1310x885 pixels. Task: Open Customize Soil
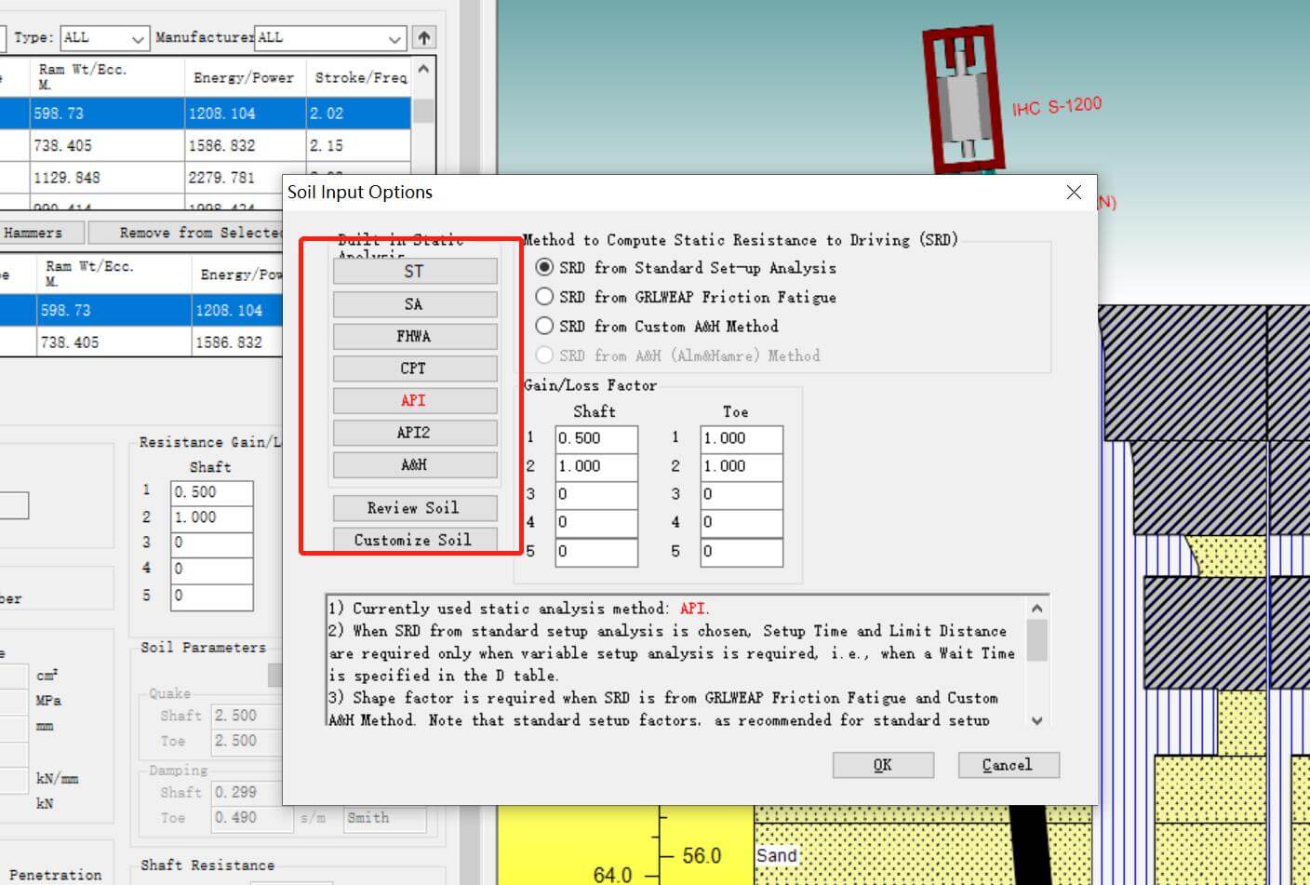(x=414, y=540)
